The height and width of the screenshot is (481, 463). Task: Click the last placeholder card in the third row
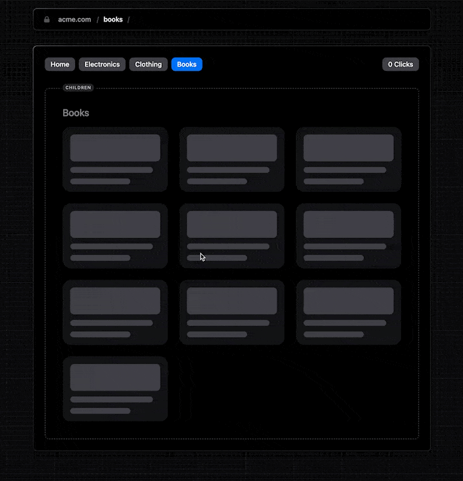[x=348, y=312]
